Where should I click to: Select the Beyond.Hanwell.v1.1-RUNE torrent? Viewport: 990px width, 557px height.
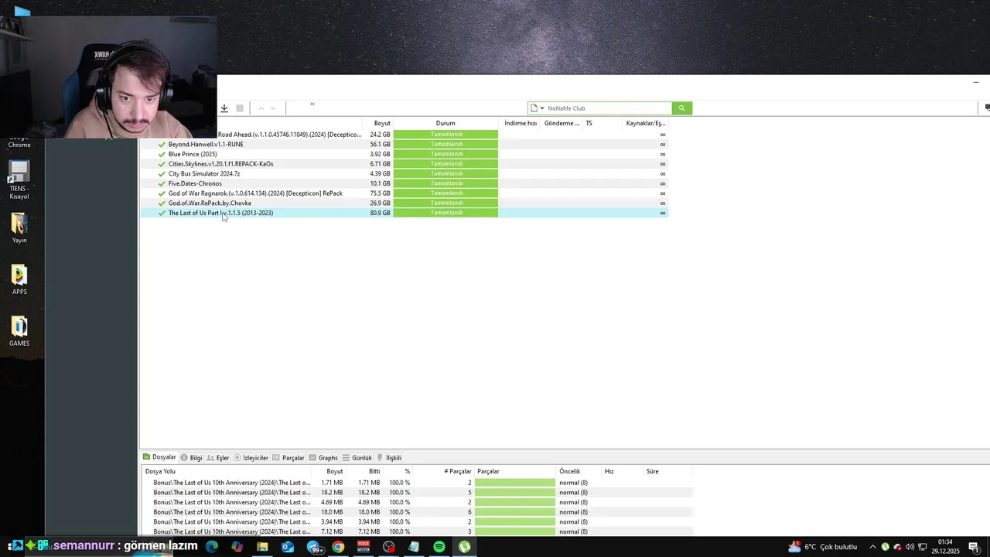pyautogui.click(x=206, y=145)
